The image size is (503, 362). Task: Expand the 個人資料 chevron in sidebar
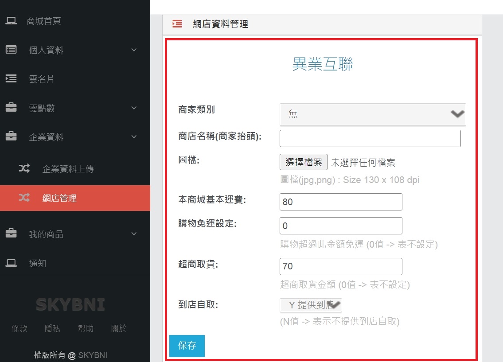pyautogui.click(x=134, y=50)
